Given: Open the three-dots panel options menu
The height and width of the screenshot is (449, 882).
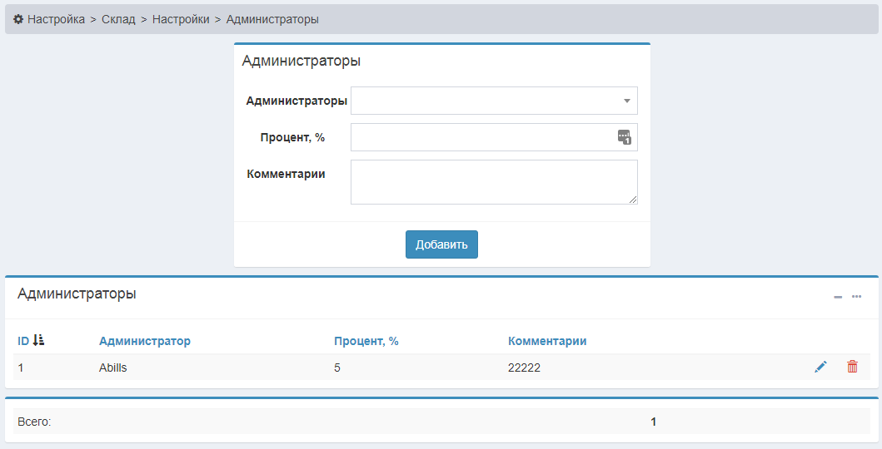Looking at the screenshot, I should point(856,297).
